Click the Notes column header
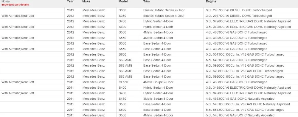 coord(5,1)
